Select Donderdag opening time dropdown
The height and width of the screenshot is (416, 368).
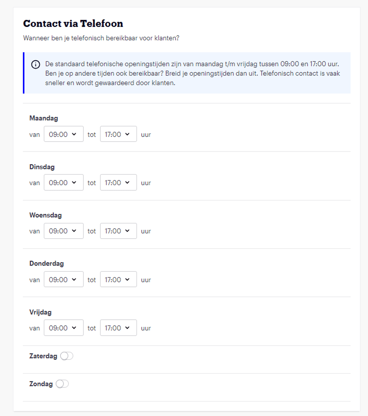pyautogui.click(x=63, y=279)
